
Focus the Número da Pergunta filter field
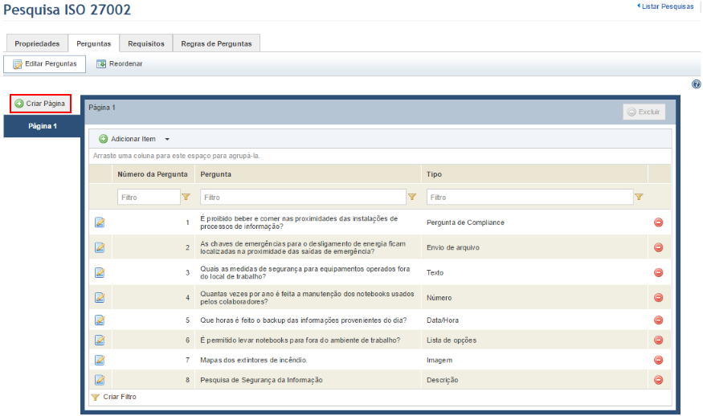(x=149, y=198)
